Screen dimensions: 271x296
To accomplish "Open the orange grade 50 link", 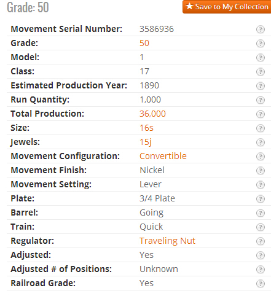I will [144, 43].
